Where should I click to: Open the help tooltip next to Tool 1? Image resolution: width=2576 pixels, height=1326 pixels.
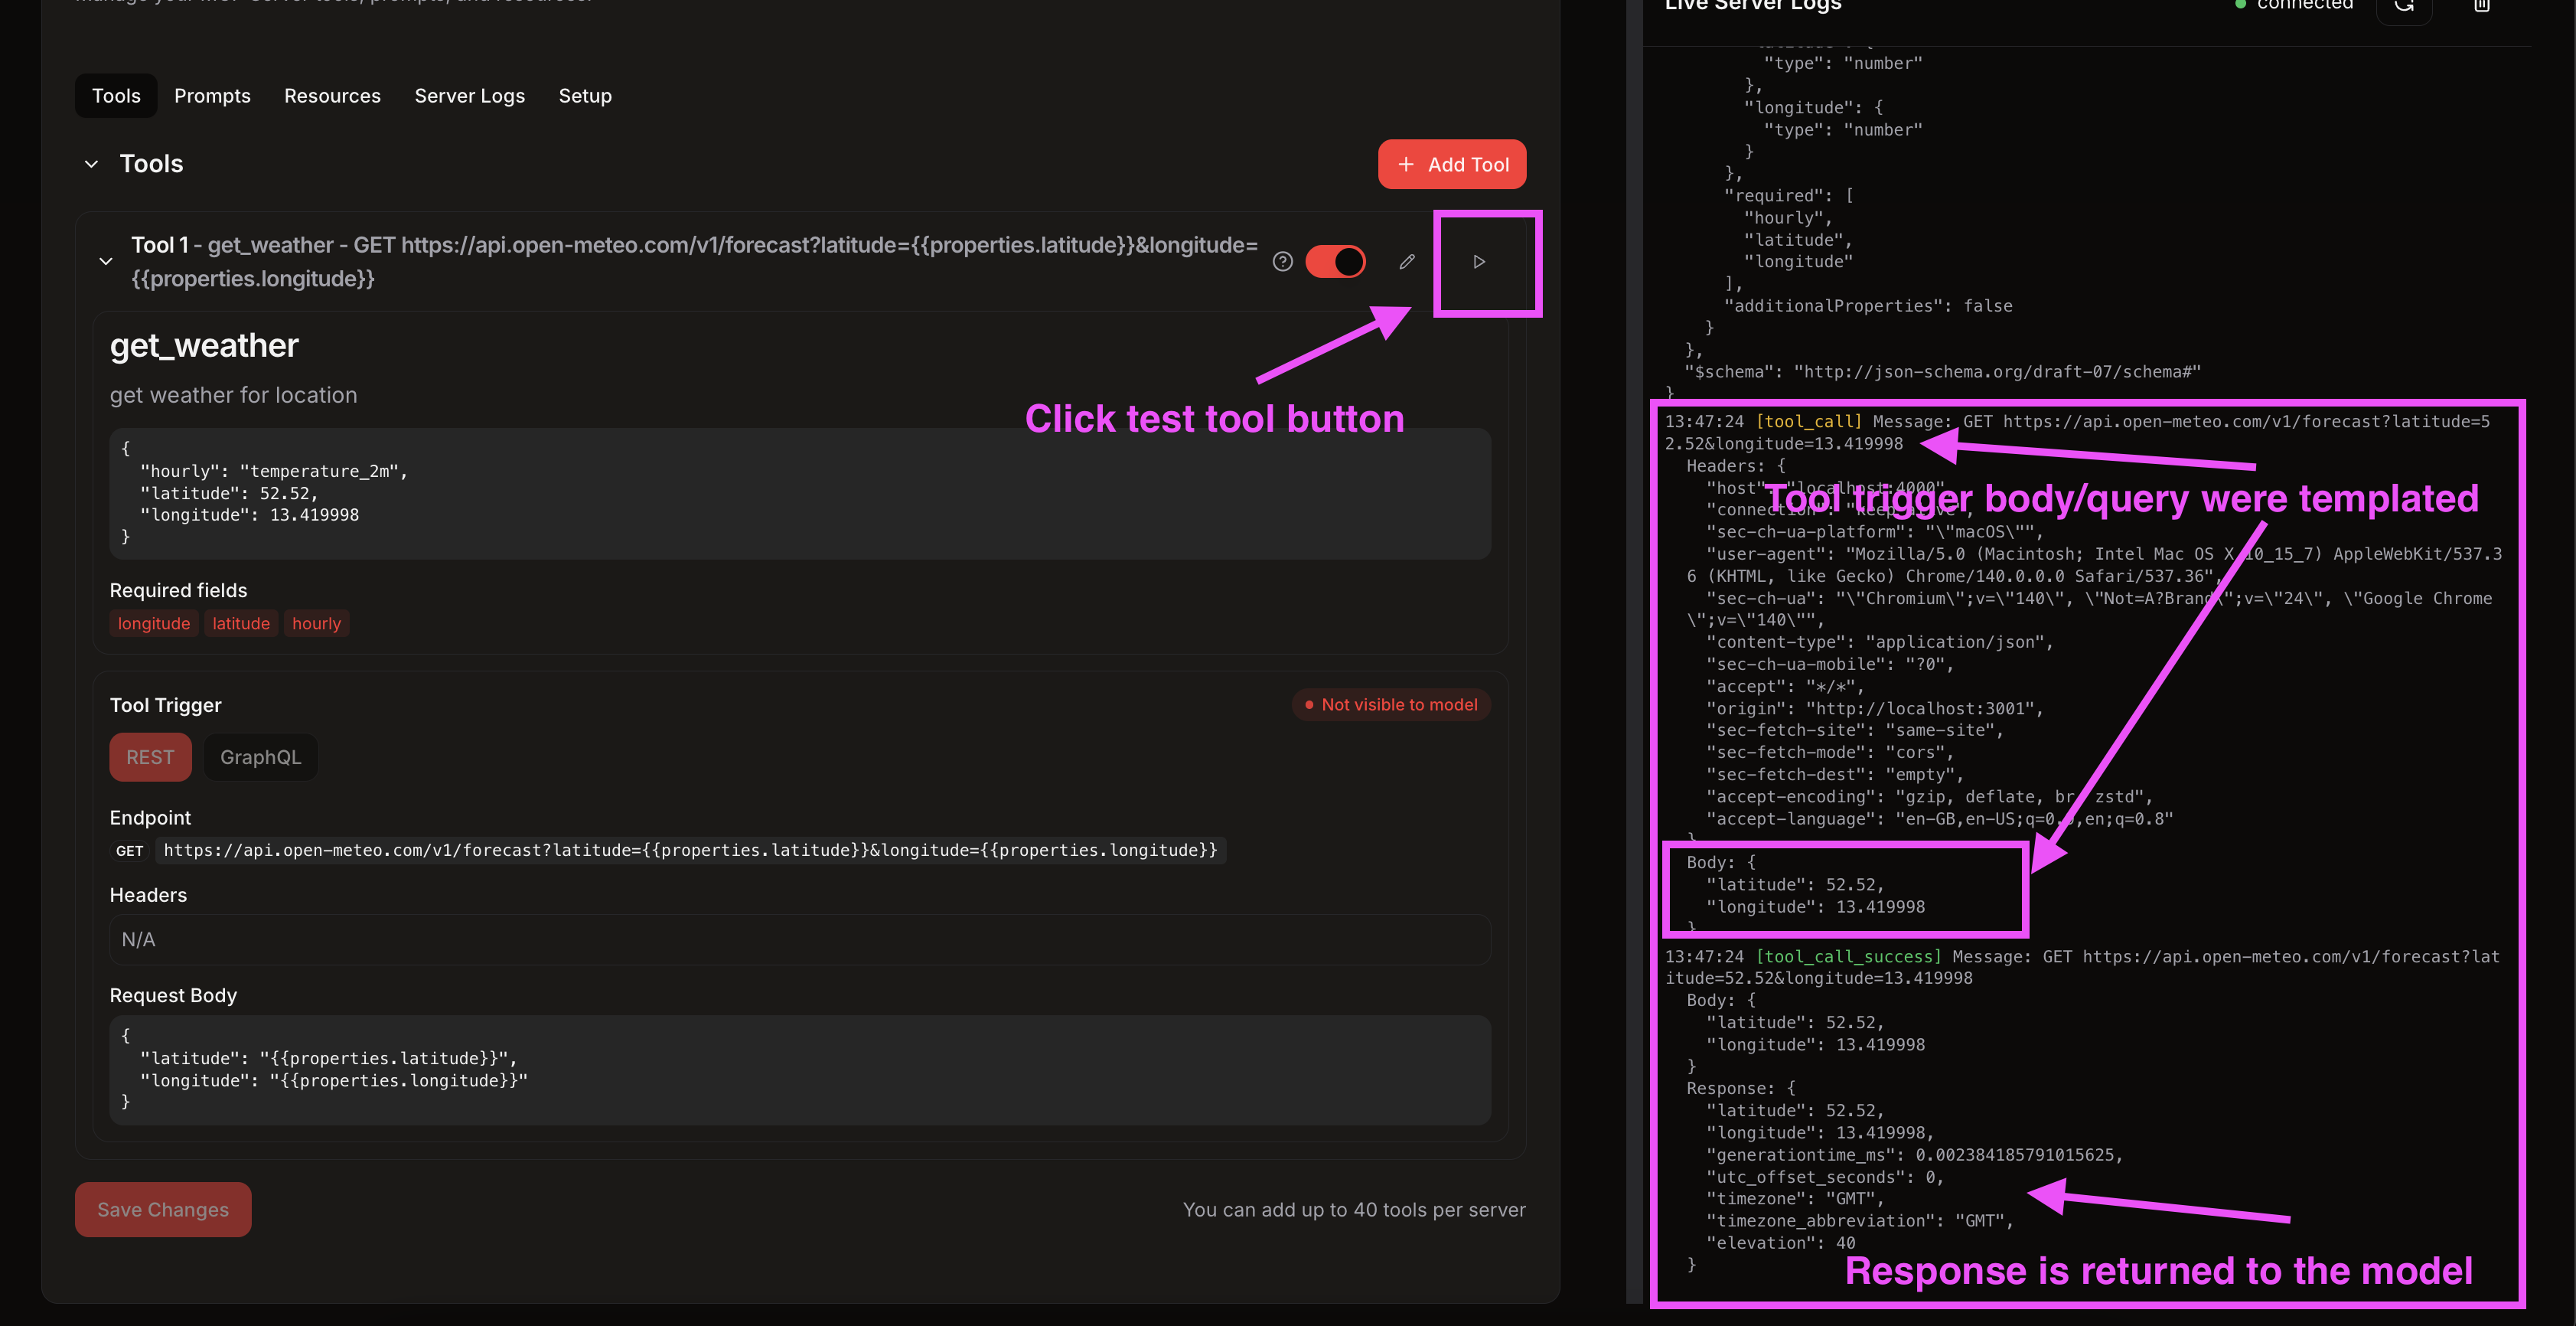point(1283,261)
